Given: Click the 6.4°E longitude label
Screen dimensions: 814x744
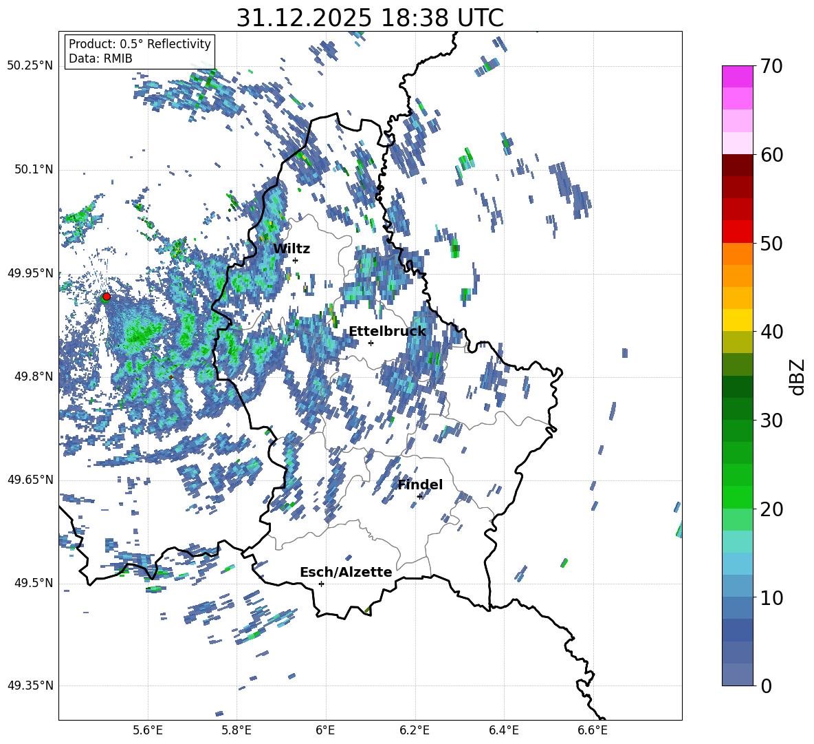Looking at the screenshot, I should [503, 730].
